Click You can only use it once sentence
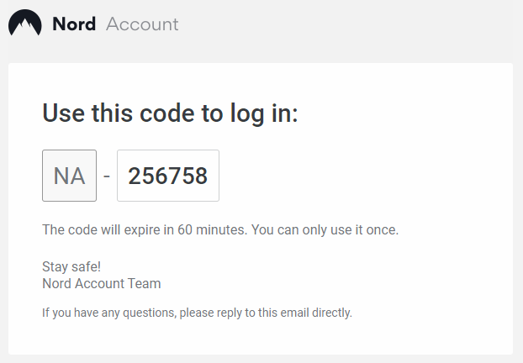 (325, 230)
